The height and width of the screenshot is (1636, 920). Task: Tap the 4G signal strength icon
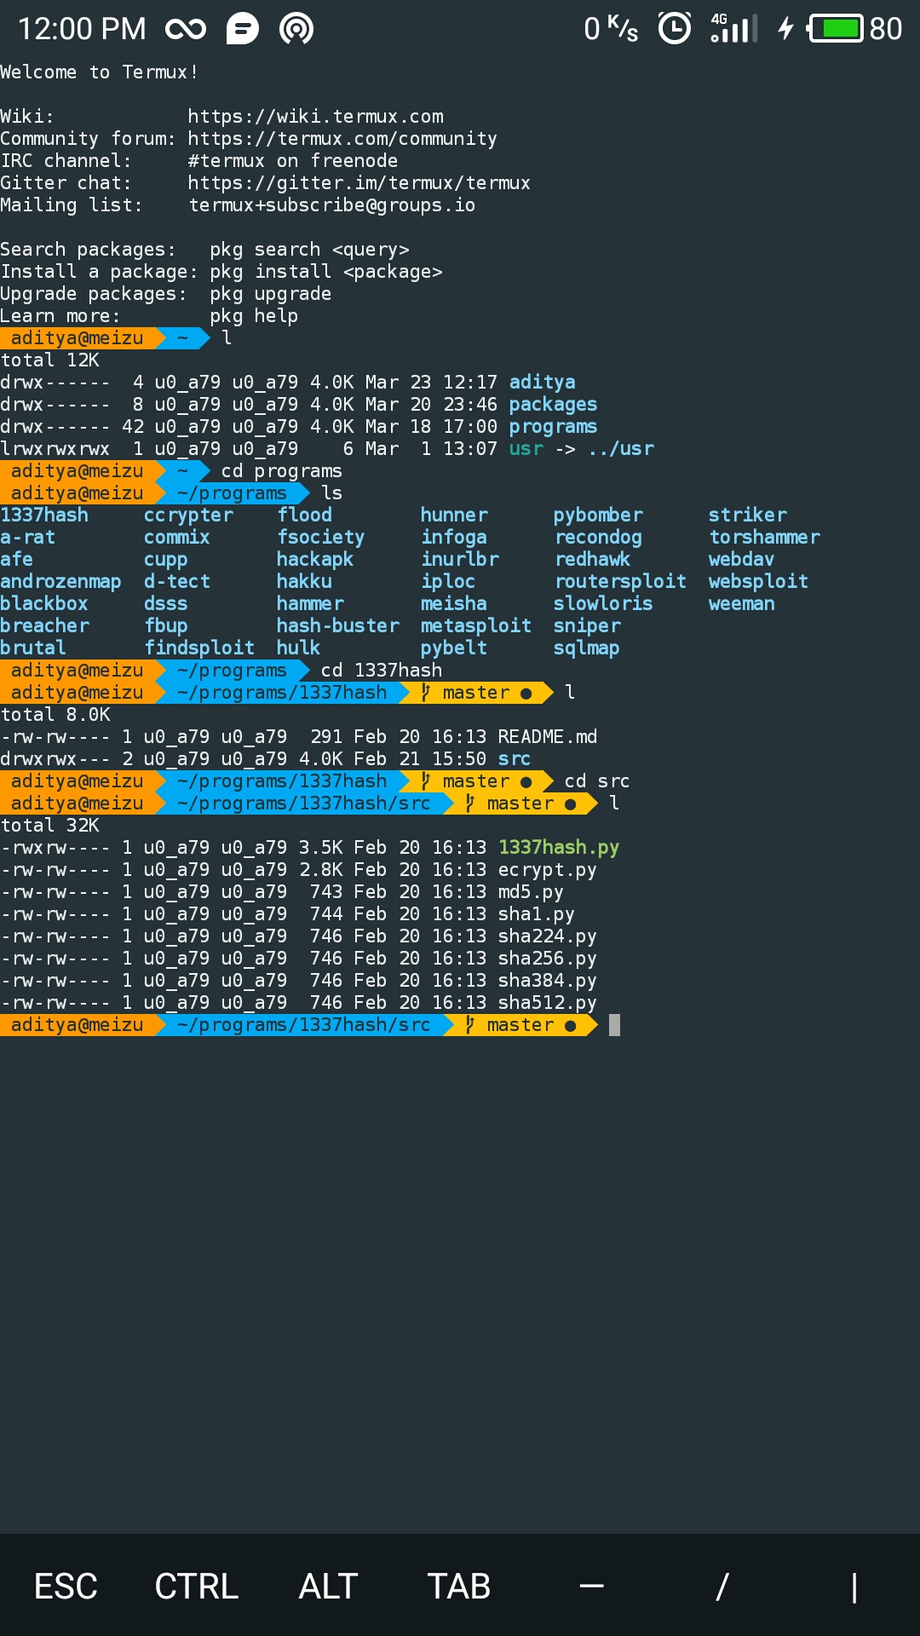(734, 28)
